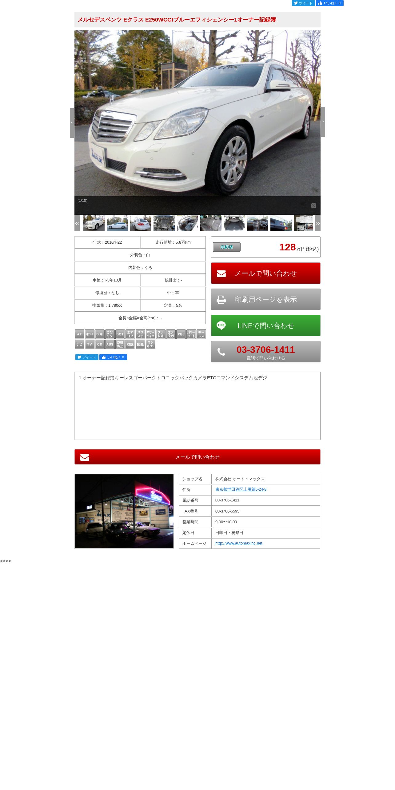Click the 記録 service record badge
The height and width of the screenshot is (790, 395).
[x=140, y=344]
